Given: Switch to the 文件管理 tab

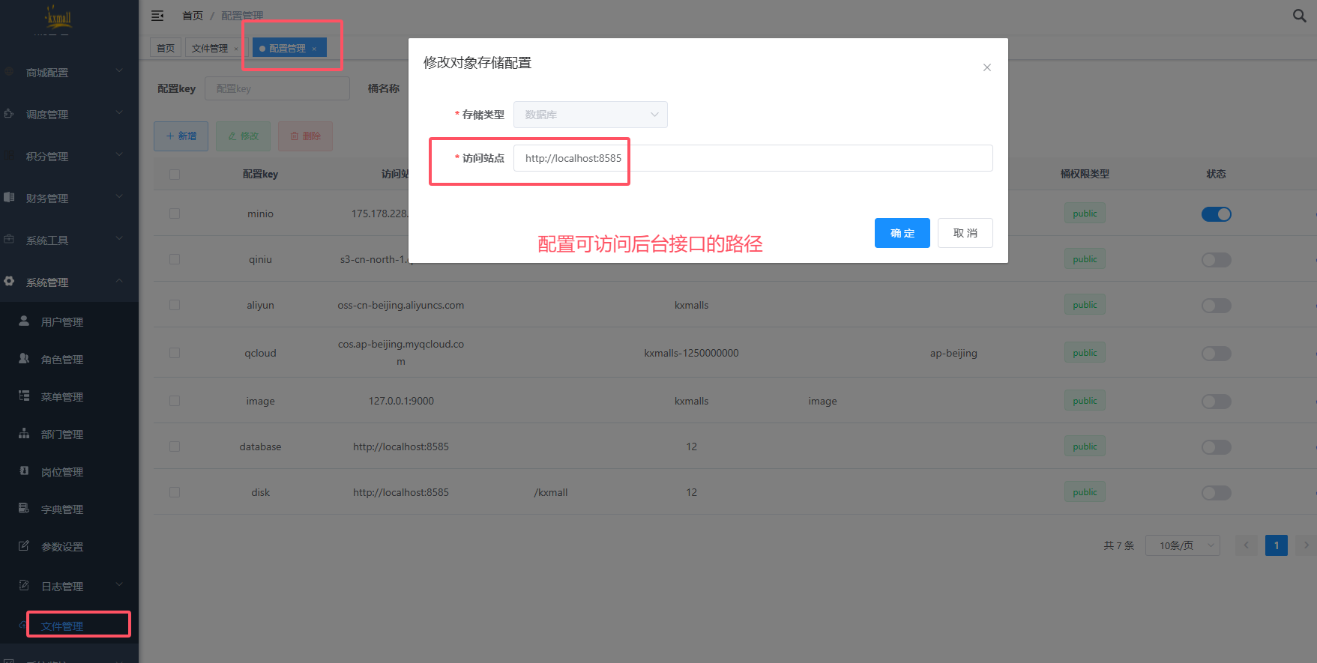Looking at the screenshot, I should pos(210,49).
